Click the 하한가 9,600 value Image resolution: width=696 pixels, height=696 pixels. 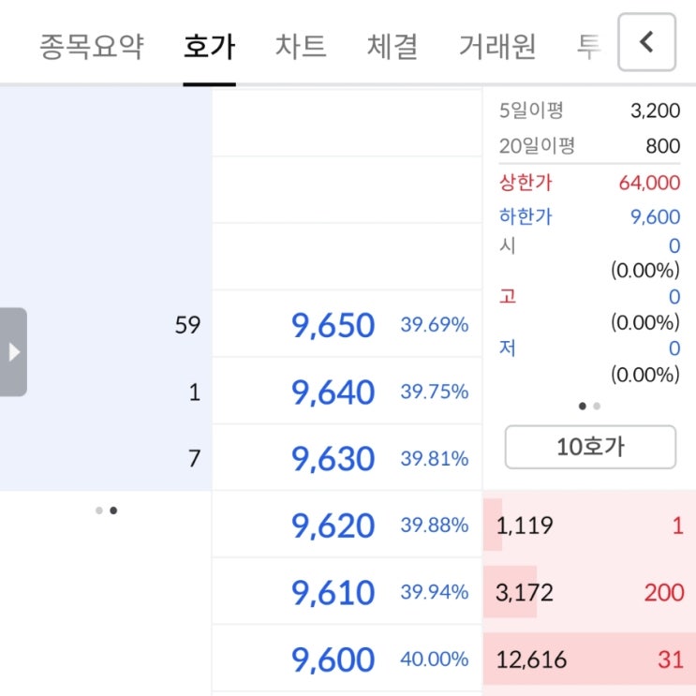pos(655,217)
